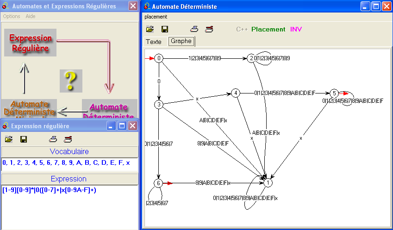Click state node 5 in the graph
Screen dimensions: 393x230
coord(334,93)
